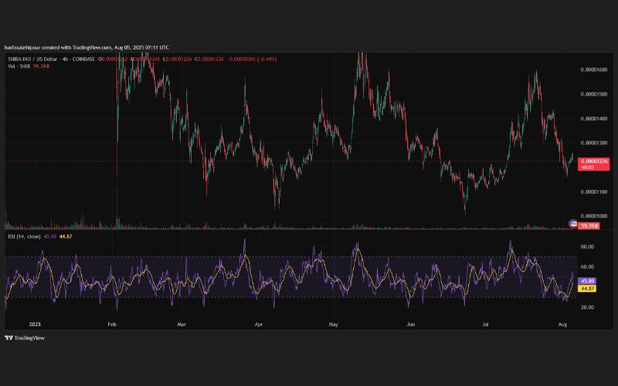Screen dimensions: 618x386
Task: Click the TradingView logo at bottom left
Action: 25,338
